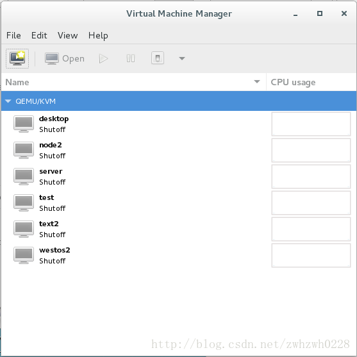
Task: Click the server VM name
Action: pyautogui.click(x=51, y=171)
